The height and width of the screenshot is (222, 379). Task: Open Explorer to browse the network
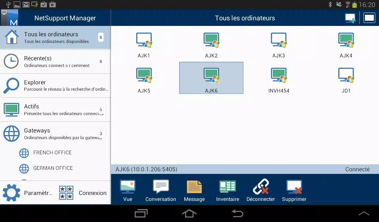[x=56, y=85]
